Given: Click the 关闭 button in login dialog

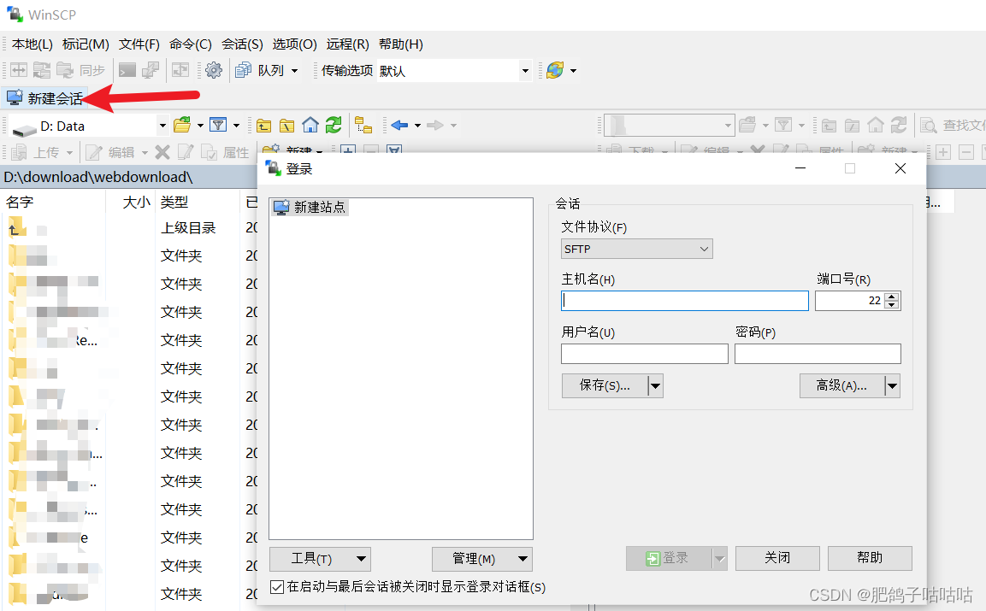Looking at the screenshot, I should [x=777, y=558].
